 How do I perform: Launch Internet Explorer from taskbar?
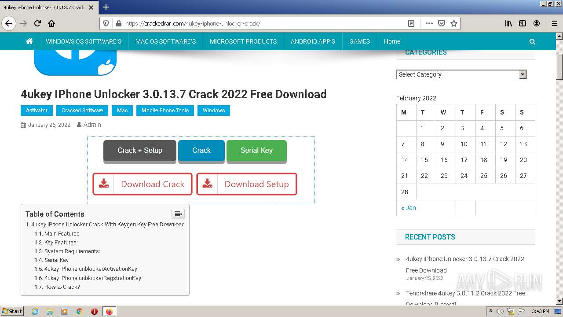pos(35,311)
